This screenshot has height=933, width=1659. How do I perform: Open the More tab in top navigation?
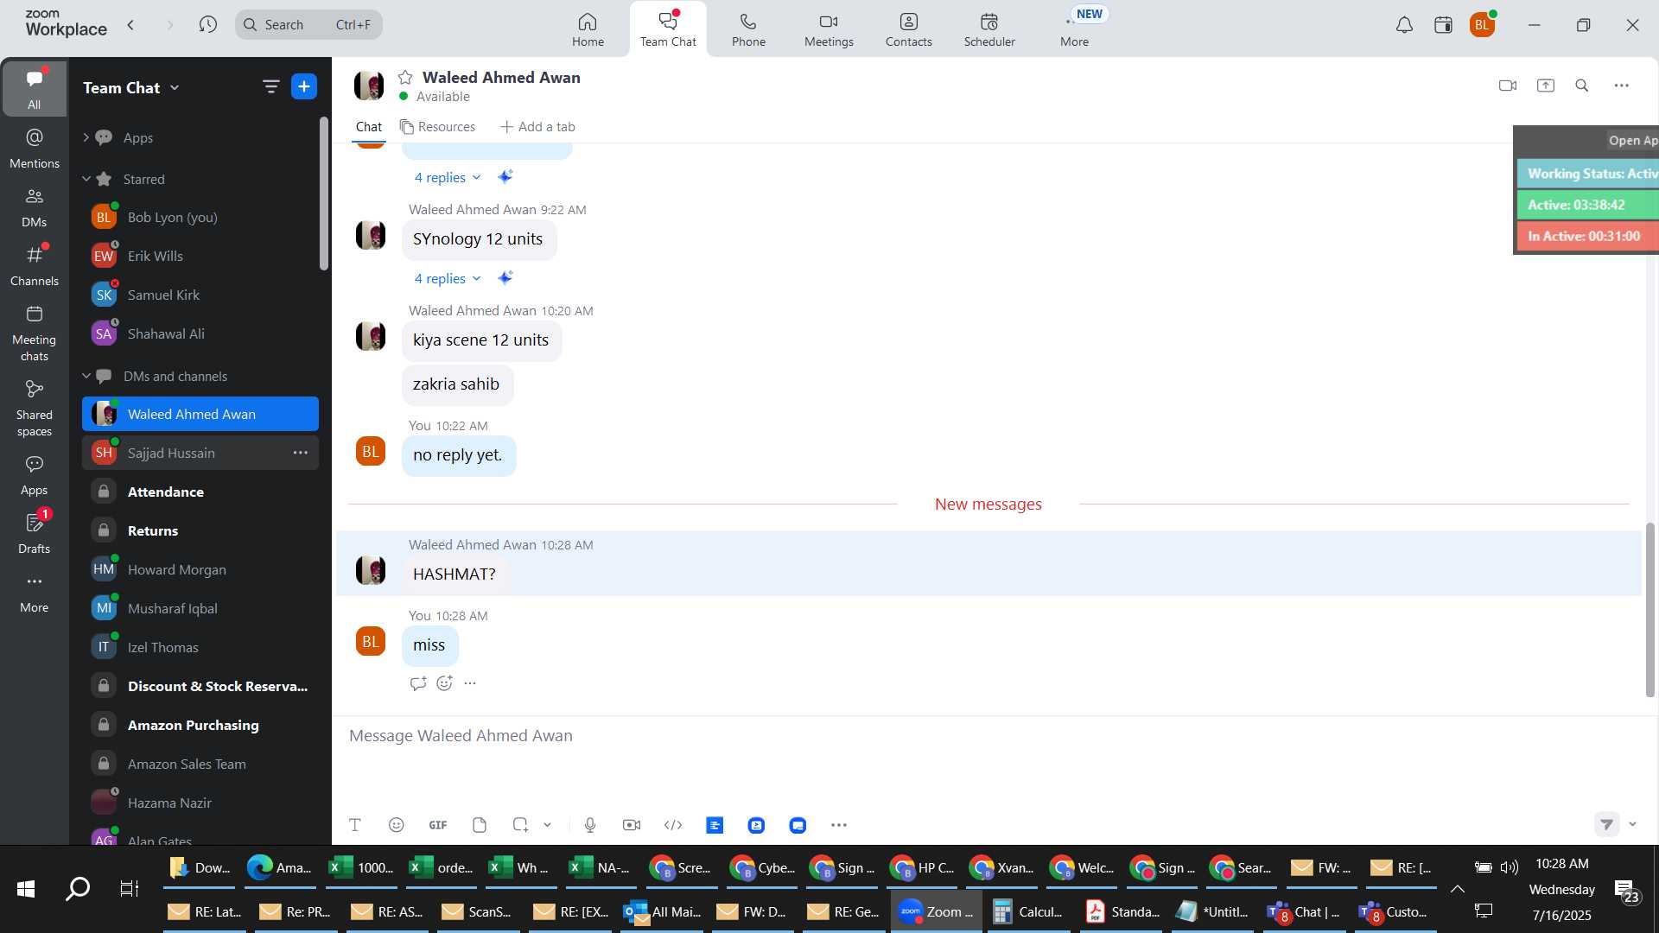tap(1074, 29)
